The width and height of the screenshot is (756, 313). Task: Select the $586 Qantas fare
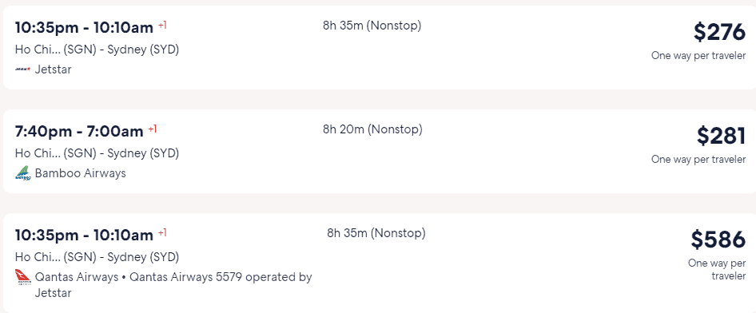pyautogui.click(x=718, y=240)
